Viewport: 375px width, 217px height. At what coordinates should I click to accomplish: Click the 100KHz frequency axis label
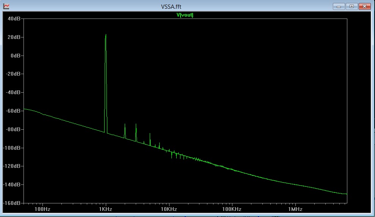click(232, 209)
